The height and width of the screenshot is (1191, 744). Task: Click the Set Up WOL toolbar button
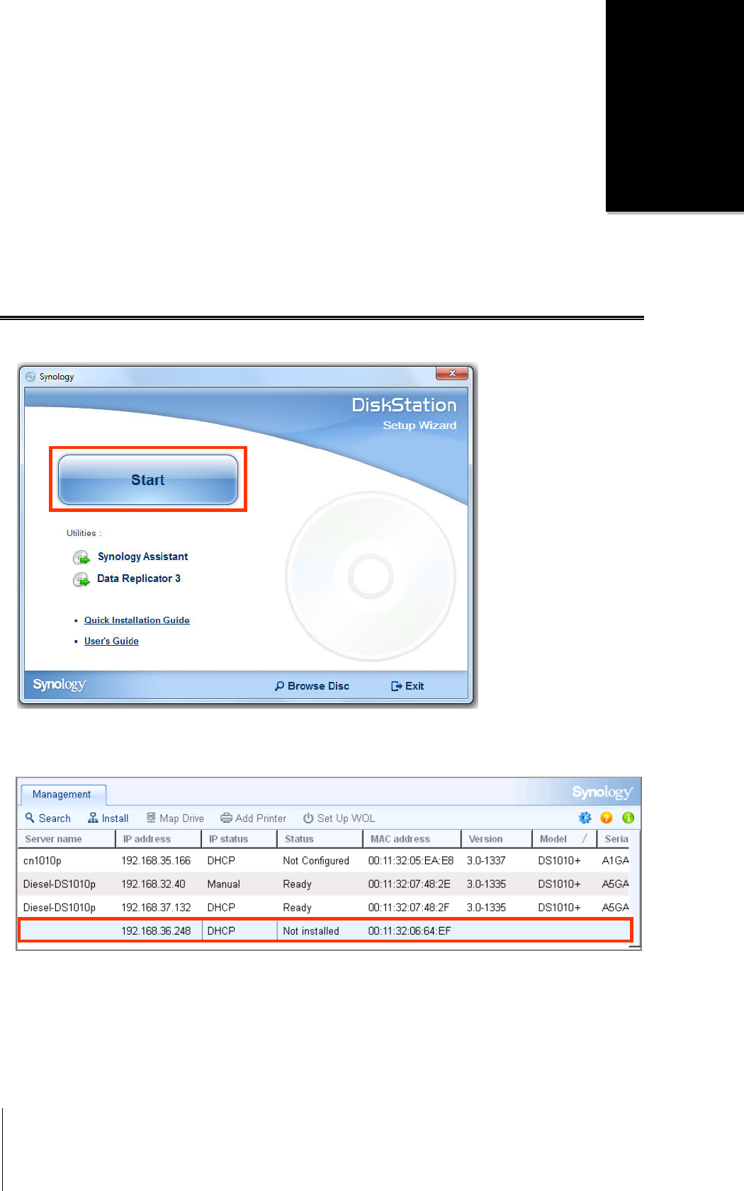(x=339, y=818)
